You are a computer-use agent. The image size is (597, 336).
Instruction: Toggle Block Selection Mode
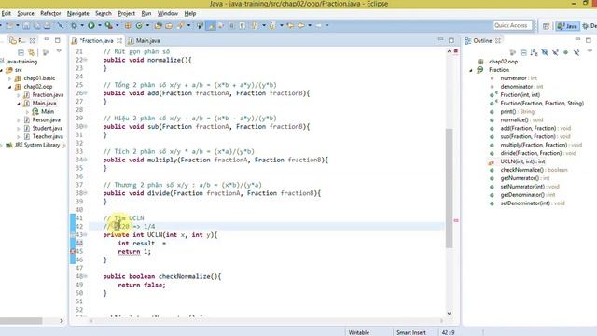[x=231, y=26]
